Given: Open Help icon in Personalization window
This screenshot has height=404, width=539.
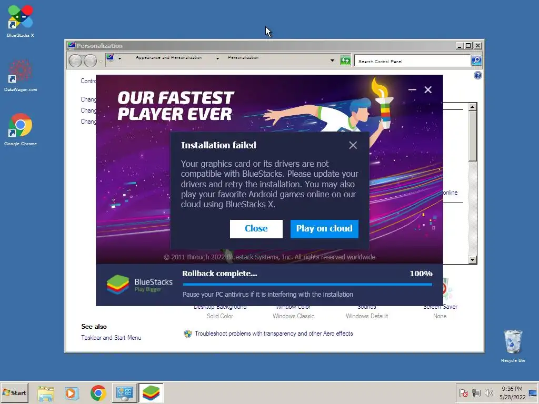Looking at the screenshot, I should 477,75.
